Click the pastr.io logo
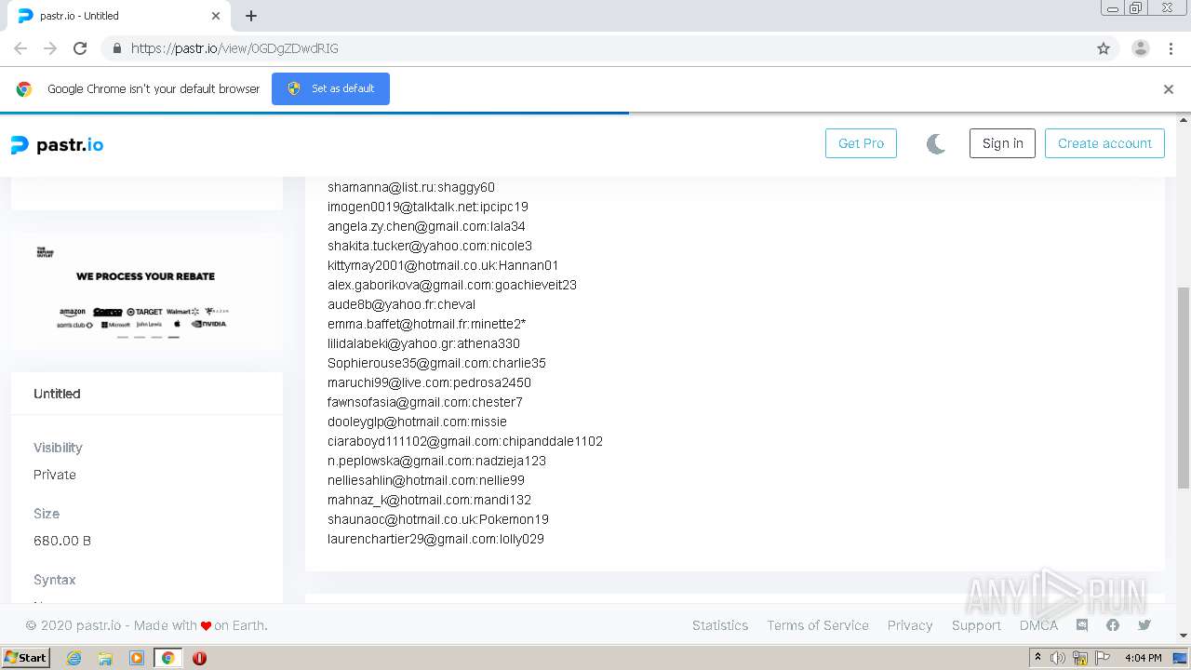 pyautogui.click(x=57, y=145)
